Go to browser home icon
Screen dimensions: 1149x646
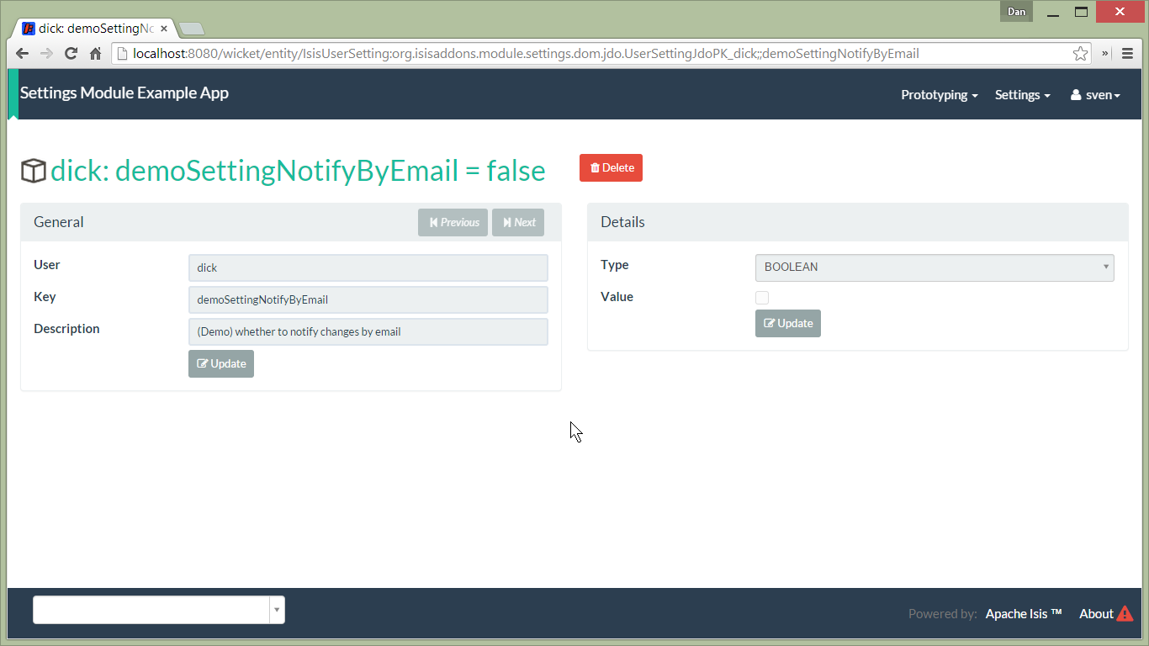tap(96, 53)
